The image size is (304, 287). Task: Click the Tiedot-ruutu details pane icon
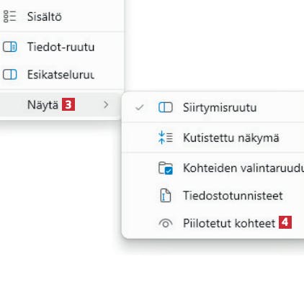[x=9, y=47]
